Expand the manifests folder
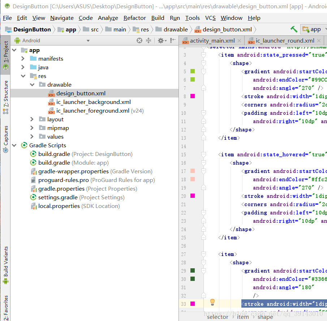This screenshot has height=321, width=327. coord(23,59)
